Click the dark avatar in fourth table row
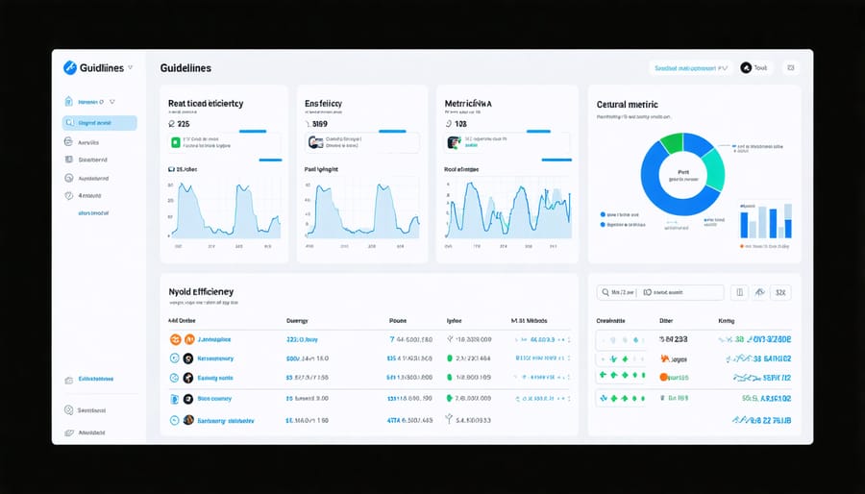865x494 pixels. click(188, 399)
